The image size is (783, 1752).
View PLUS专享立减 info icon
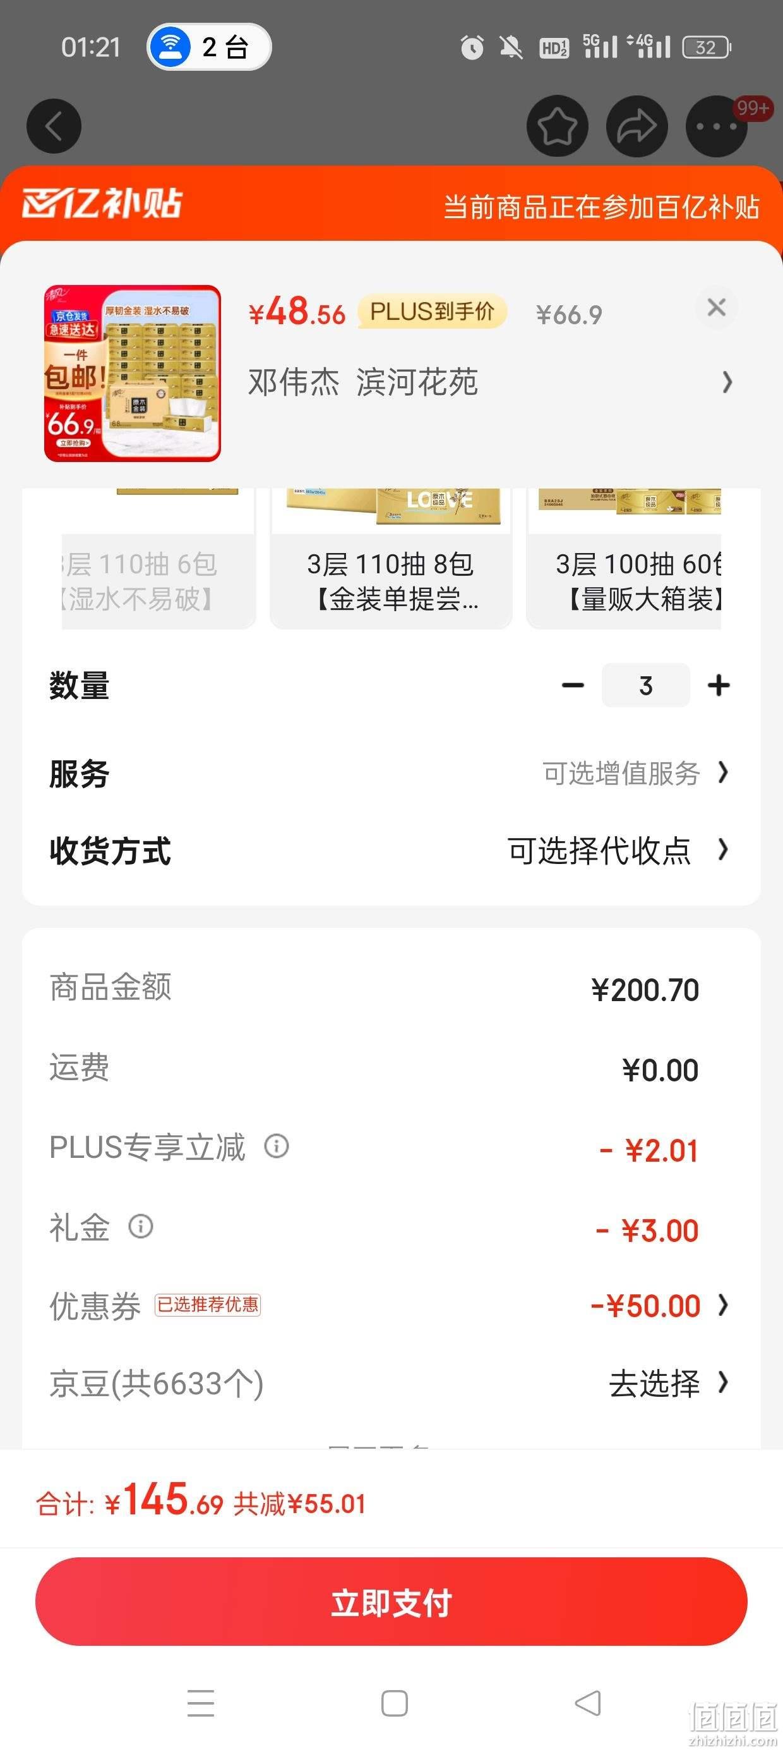click(277, 1146)
